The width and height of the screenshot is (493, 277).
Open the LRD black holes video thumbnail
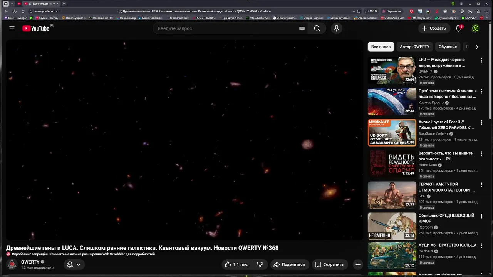click(392, 70)
